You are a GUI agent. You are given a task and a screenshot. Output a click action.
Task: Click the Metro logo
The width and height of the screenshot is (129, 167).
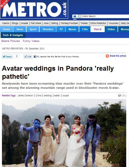[x=34, y=9]
